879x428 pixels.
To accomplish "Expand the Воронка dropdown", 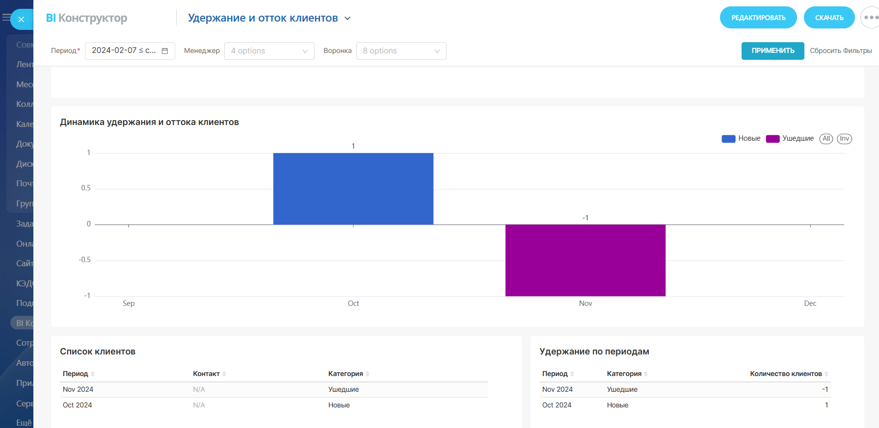I will [401, 51].
